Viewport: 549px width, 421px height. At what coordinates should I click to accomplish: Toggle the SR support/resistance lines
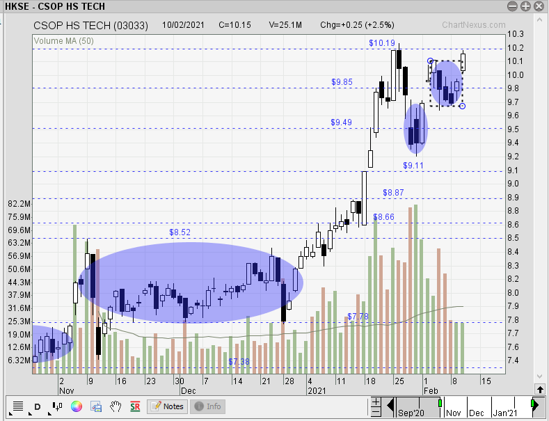(x=135, y=406)
